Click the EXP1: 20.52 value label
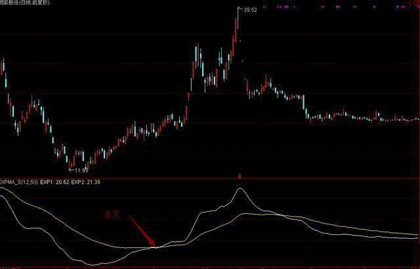Viewport: 420px width, 269px height. tap(54, 181)
